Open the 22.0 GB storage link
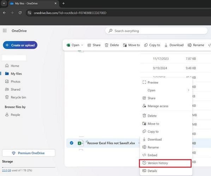 pos(6,170)
